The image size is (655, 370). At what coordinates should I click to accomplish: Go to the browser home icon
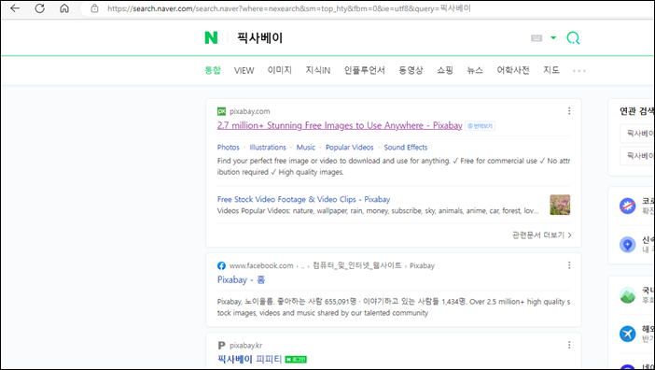point(64,8)
